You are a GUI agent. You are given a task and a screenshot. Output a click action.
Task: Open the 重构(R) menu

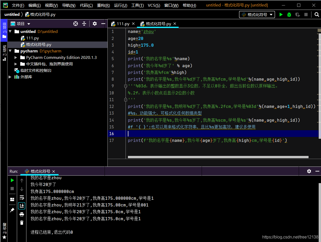point(103,5)
